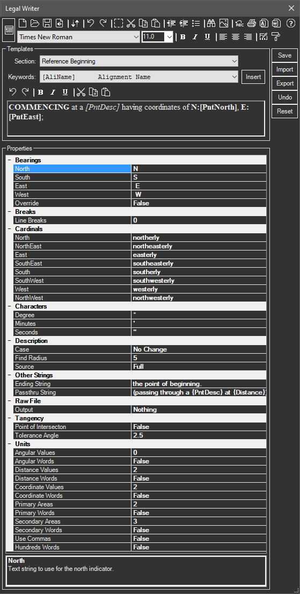Click the edit form pencil icon beside alignment
The width and height of the screenshot is (300, 594).
[x=264, y=37]
